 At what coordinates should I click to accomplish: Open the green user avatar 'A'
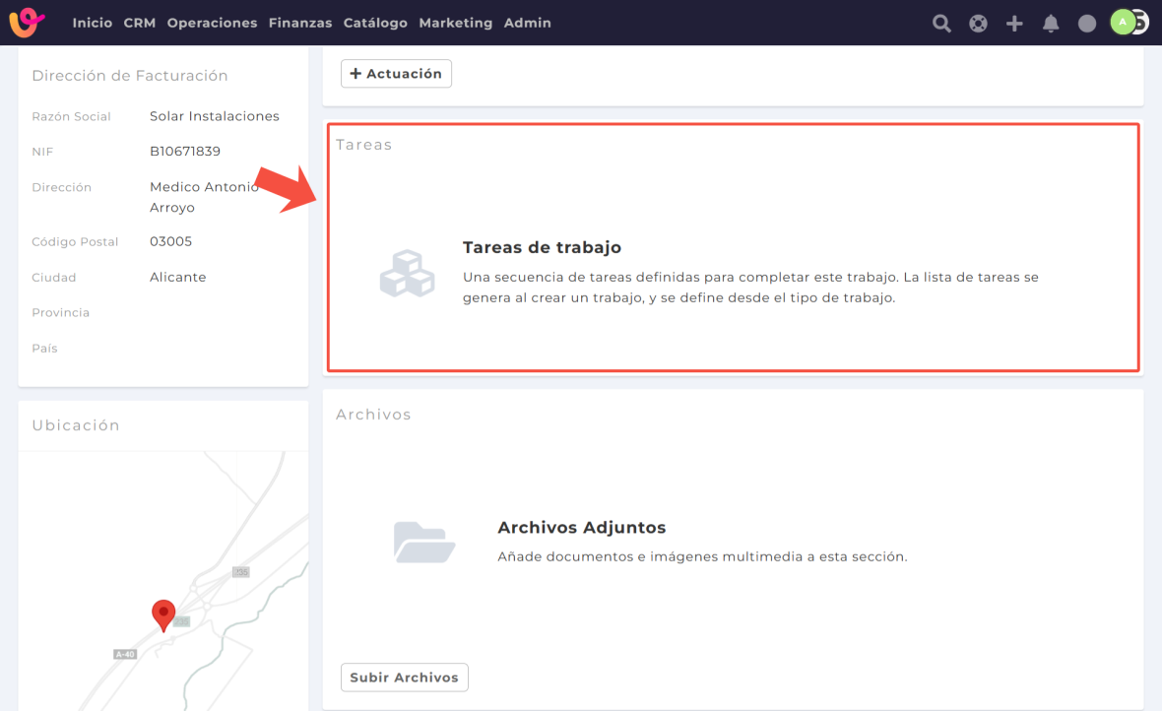(1123, 22)
